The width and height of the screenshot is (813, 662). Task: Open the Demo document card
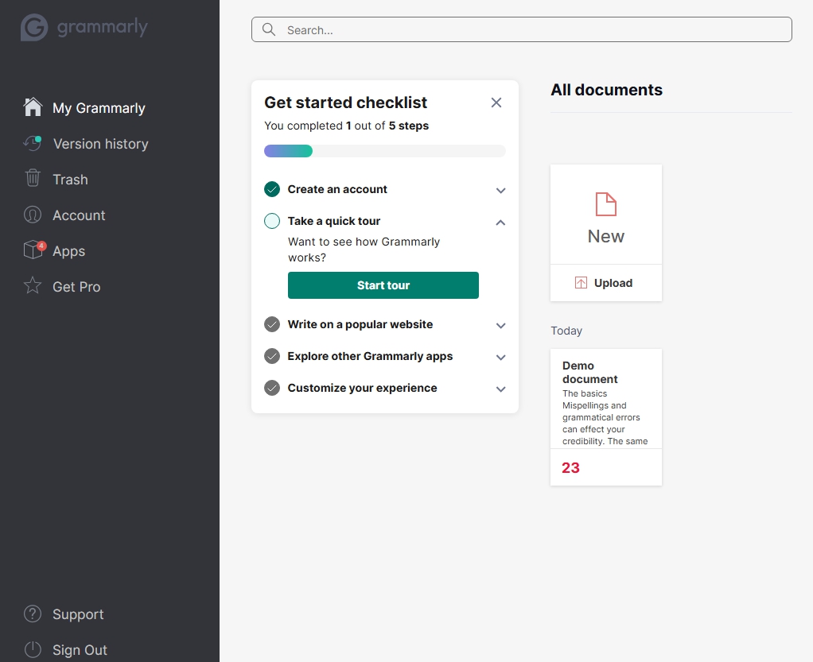coord(605,417)
